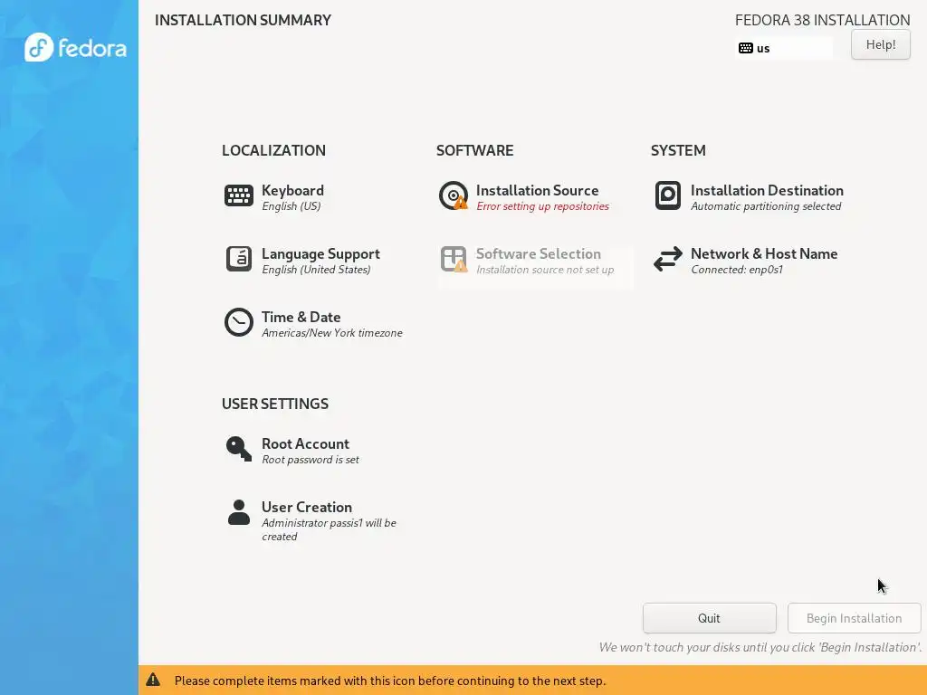Click the Keyboard layout icon

(x=239, y=195)
